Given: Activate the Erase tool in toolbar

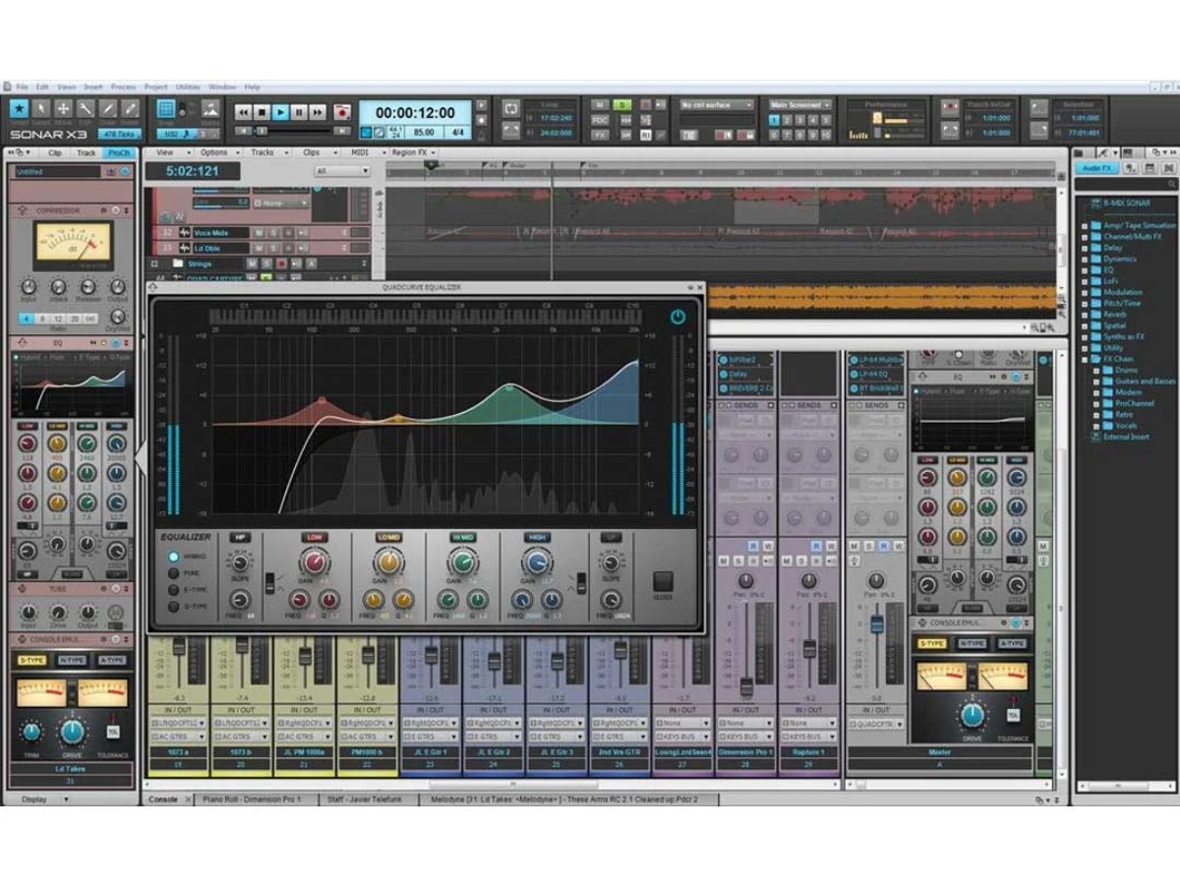Looking at the screenshot, I should pyautogui.click(x=130, y=109).
